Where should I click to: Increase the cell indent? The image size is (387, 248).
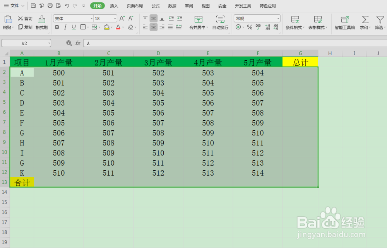pyautogui.click(x=180, y=18)
